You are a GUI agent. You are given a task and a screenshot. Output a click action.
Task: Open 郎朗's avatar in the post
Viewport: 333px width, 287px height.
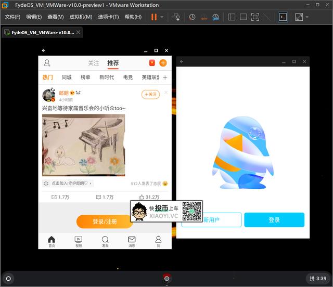click(x=48, y=95)
